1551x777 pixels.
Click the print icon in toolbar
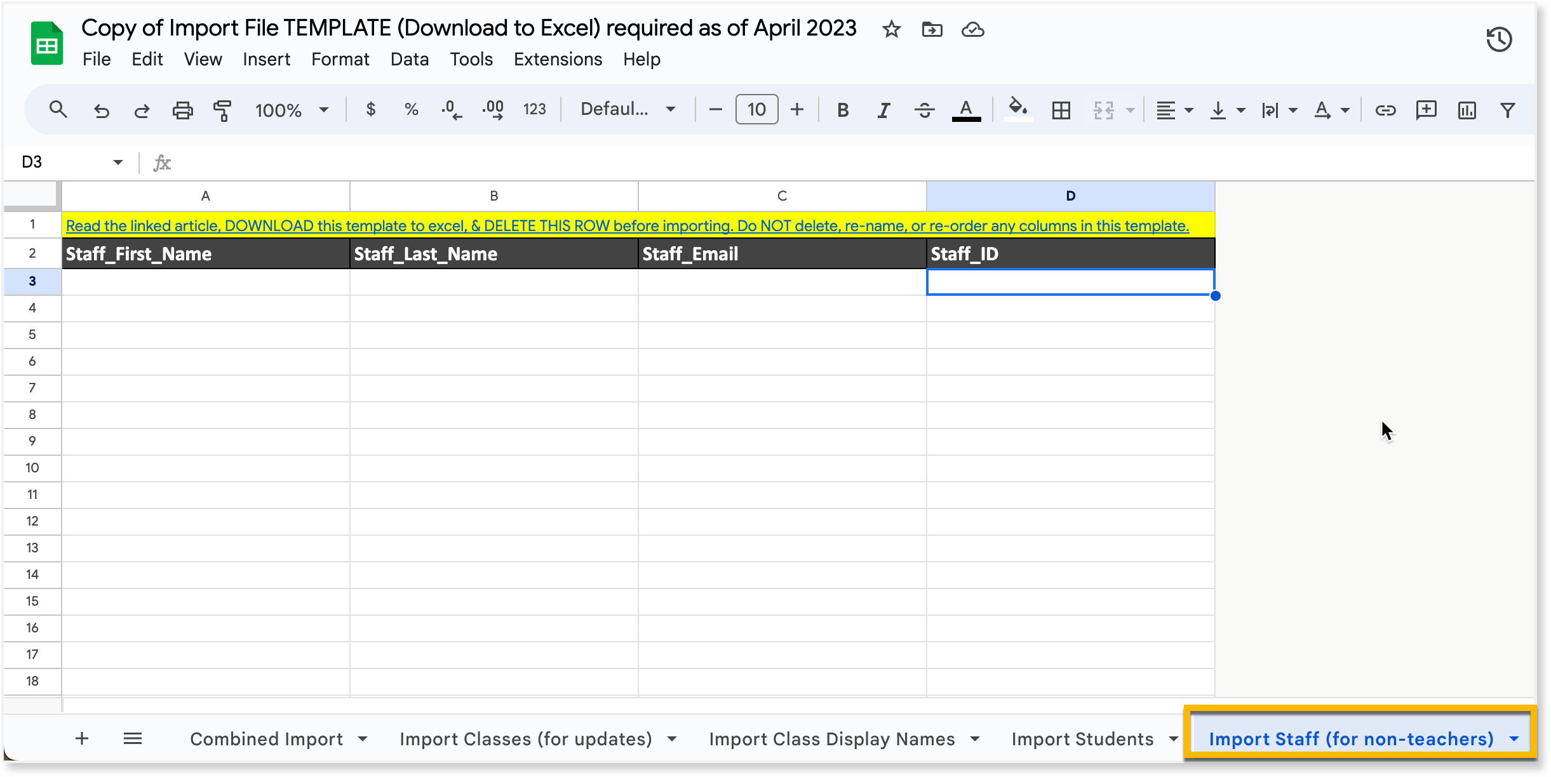(182, 110)
